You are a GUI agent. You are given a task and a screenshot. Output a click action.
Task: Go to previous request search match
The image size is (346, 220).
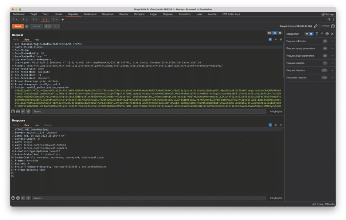[x=23, y=111]
